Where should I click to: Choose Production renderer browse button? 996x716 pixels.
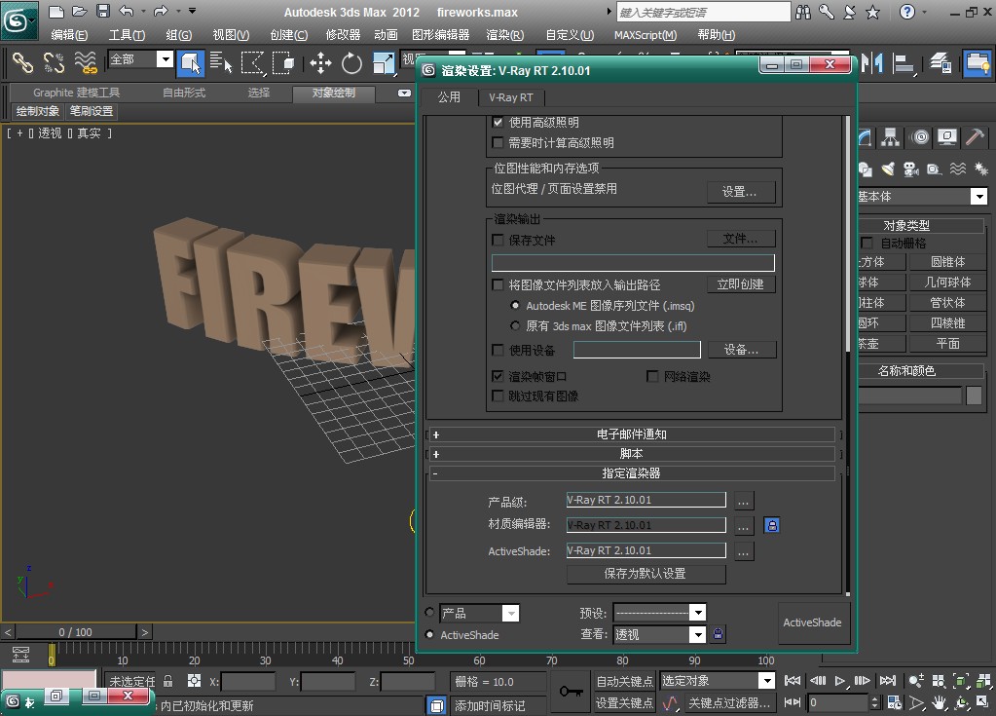click(x=743, y=501)
